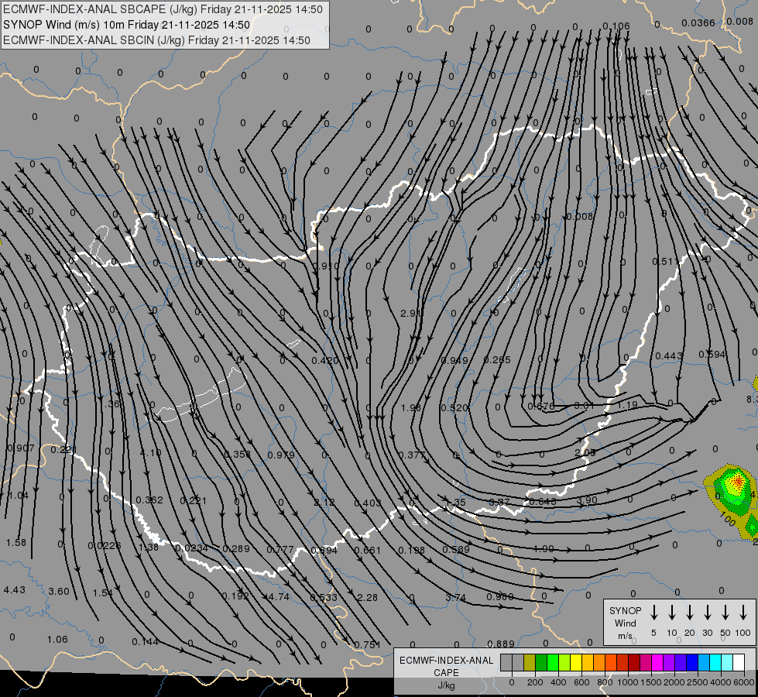Click the 0.949 value on the map
This screenshot has width=758, height=697.
click(x=454, y=360)
